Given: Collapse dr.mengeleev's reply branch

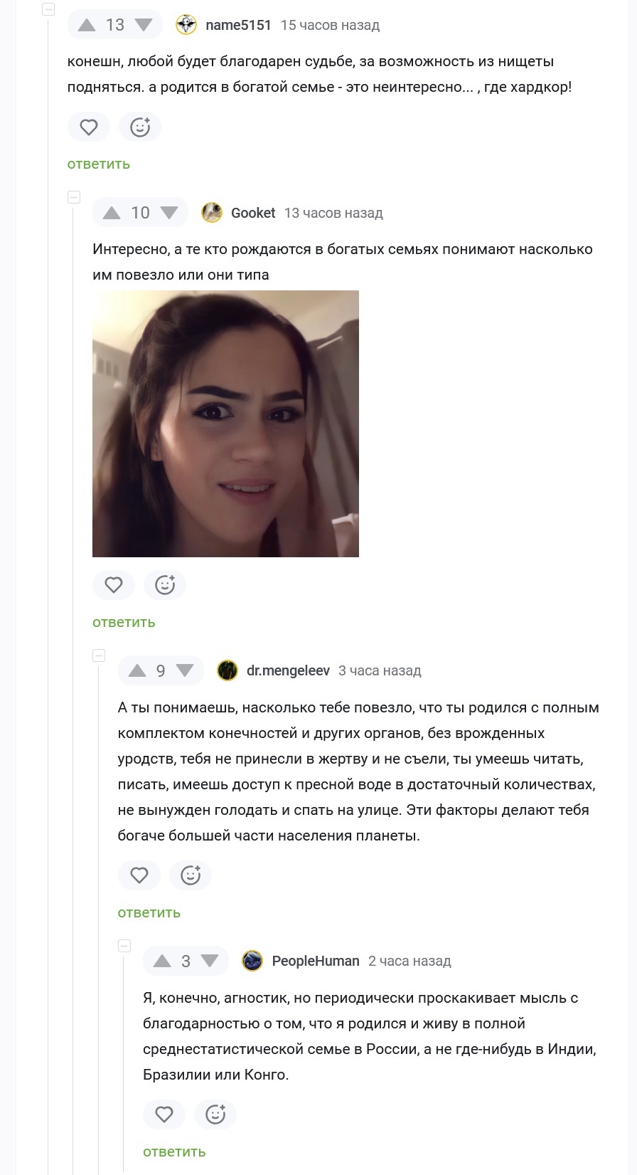Looking at the screenshot, I should [x=99, y=655].
